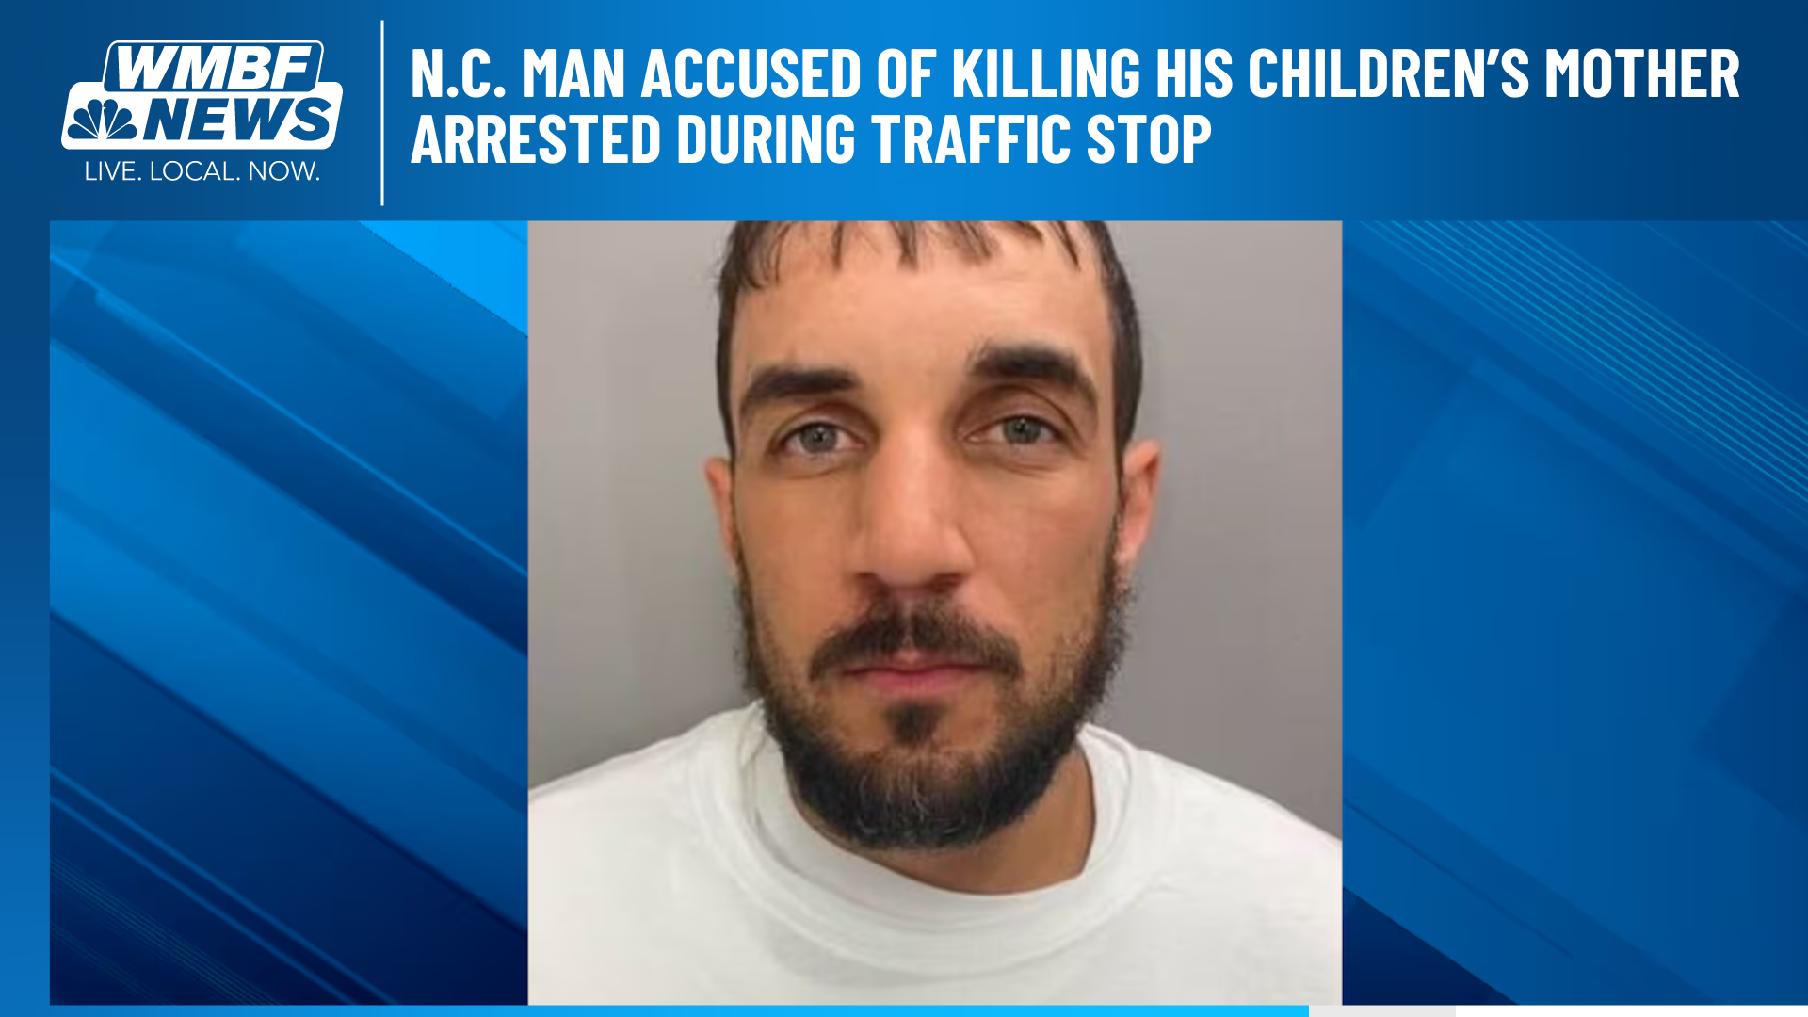The width and height of the screenshot is (1808, 1017).
Task: Click the WMBF lettering in the logo
Action: [x=216, y=67]
